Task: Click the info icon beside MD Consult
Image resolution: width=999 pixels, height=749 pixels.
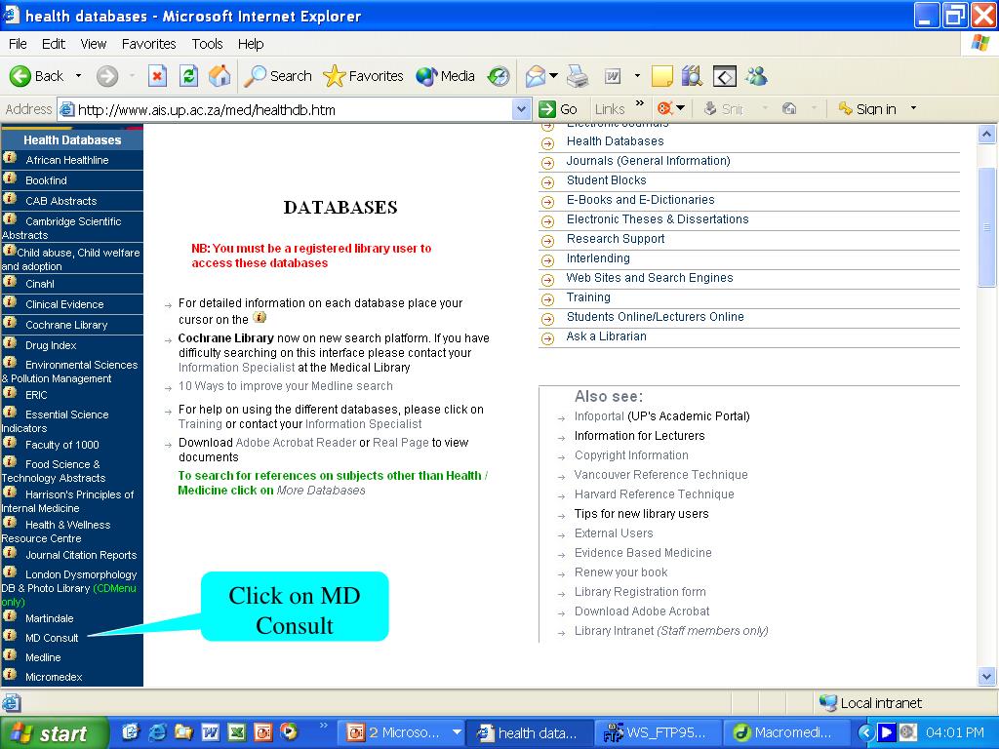Action: coord(10,636)
